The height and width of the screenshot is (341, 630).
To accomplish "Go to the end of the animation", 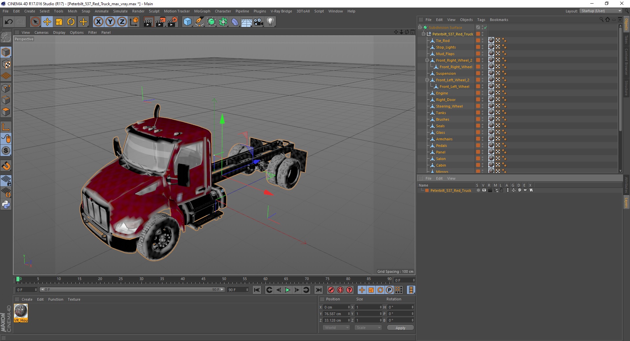I will point(318,290).
